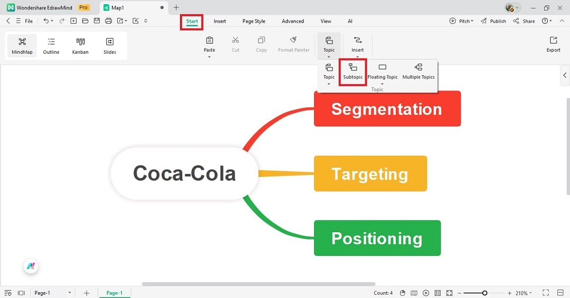The height and width of the screenshot is (298, 570).
Task: Click the Copy icon
Action: tap(261, 40)
